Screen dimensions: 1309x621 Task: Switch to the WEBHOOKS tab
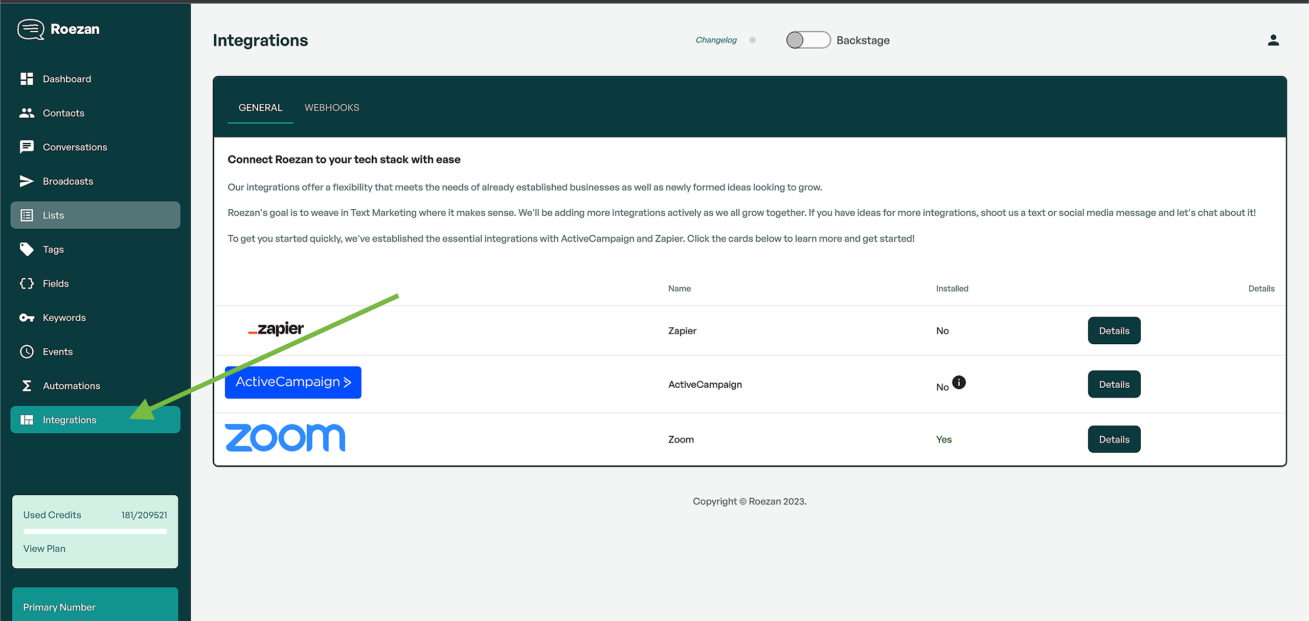point(332,108)
